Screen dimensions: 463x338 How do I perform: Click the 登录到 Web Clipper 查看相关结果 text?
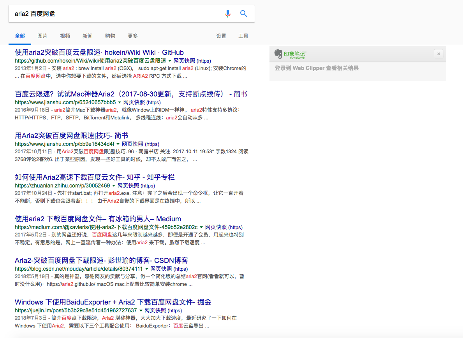tap(317, 68)
